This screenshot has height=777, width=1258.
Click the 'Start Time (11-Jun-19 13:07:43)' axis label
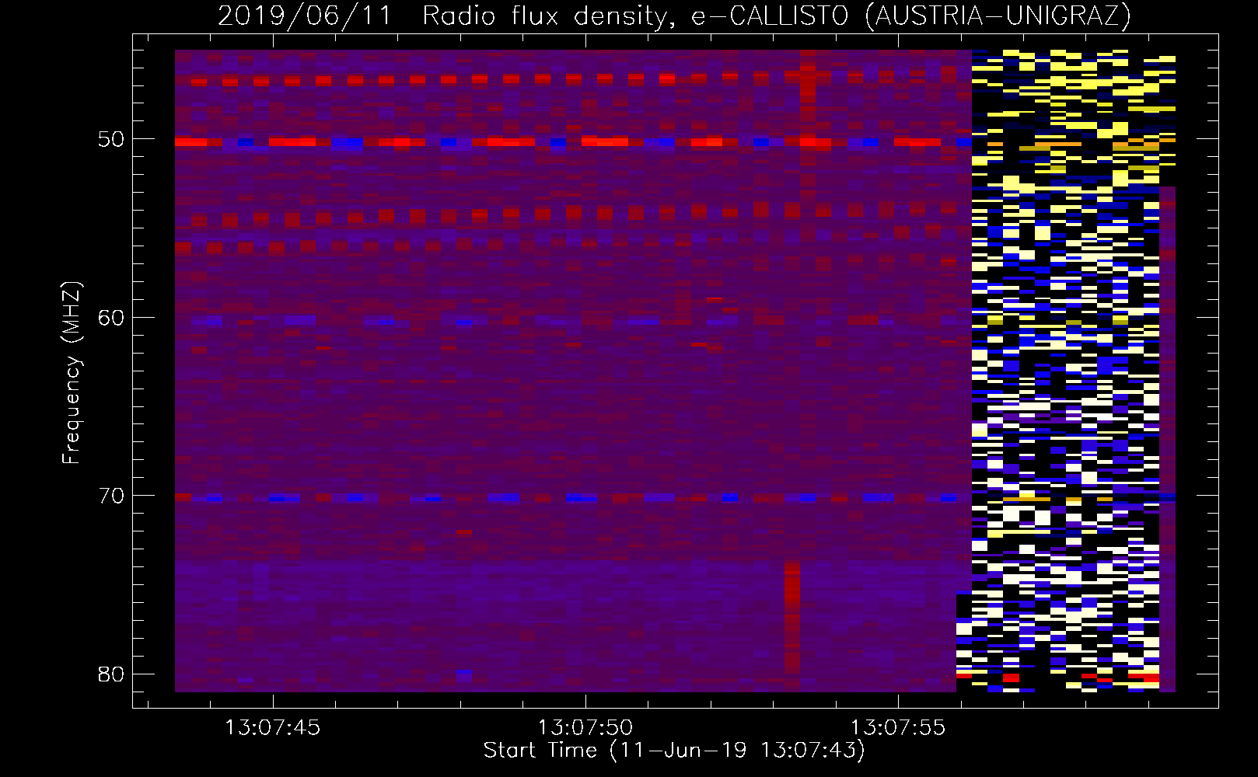[674, 751]
